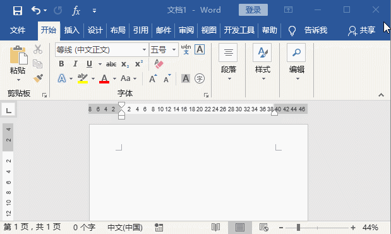Toggle subscript x₂

tap(125, 64)
